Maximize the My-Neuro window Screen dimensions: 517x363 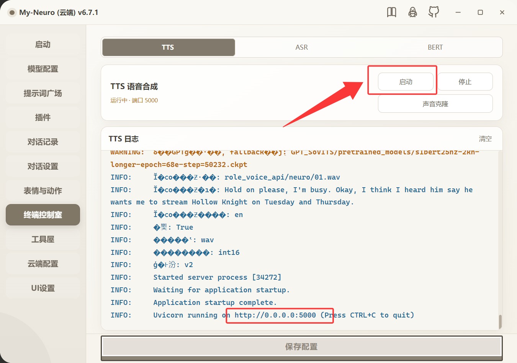(x=480, y=12)
